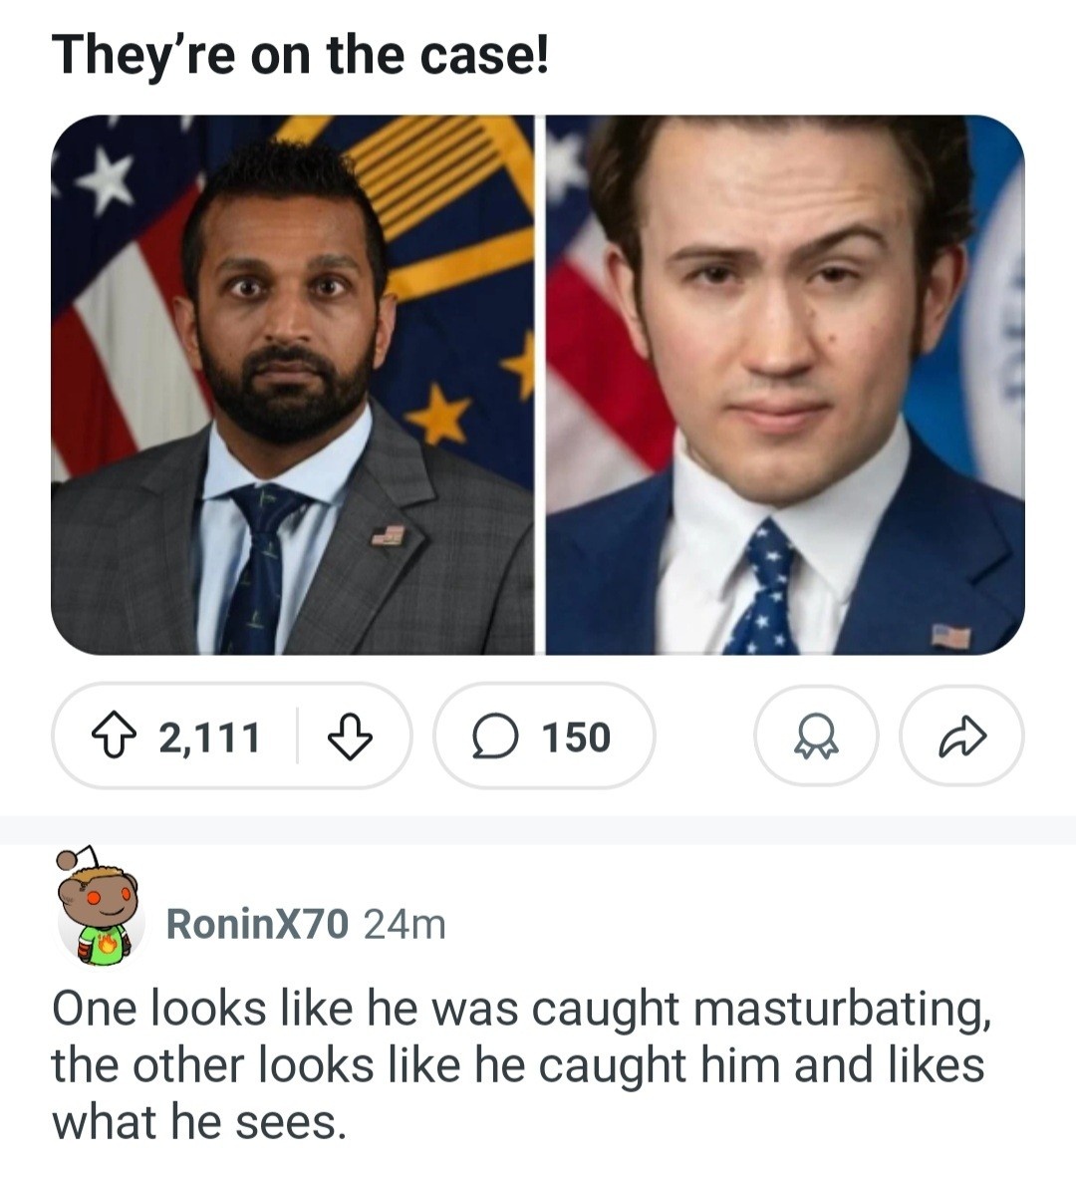The width and height of the screenshot is (1076, 1178).
Task: Open RoninX70's Snoo avatar
Action: [98, 909]
